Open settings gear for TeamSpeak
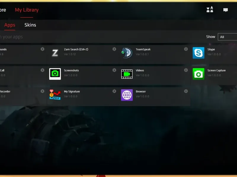 pyautogui.click(x=186, y=49)
